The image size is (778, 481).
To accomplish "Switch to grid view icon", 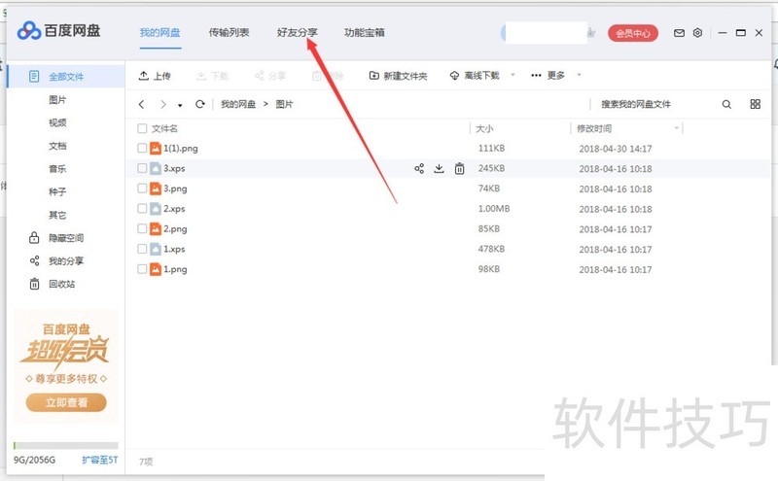I will click(756, 104).
